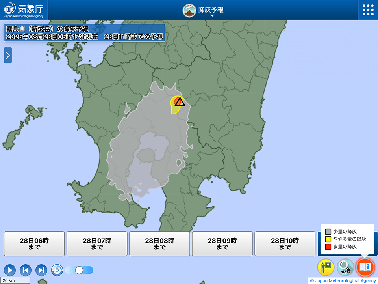Click the magnifier 'more' details icon
Viewport: 378px width, 284px height.
click(x=345, y=267)
